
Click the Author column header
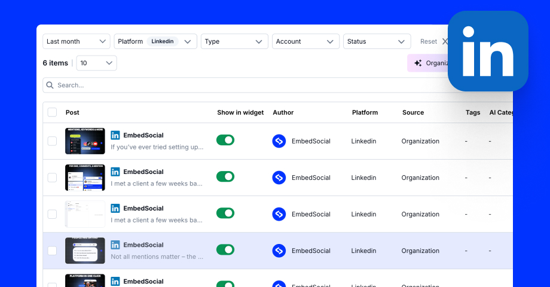[283, 112]
